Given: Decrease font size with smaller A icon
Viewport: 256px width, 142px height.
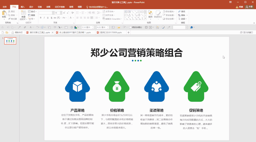Looking at the screenshot, I should [x=68, y=13].
